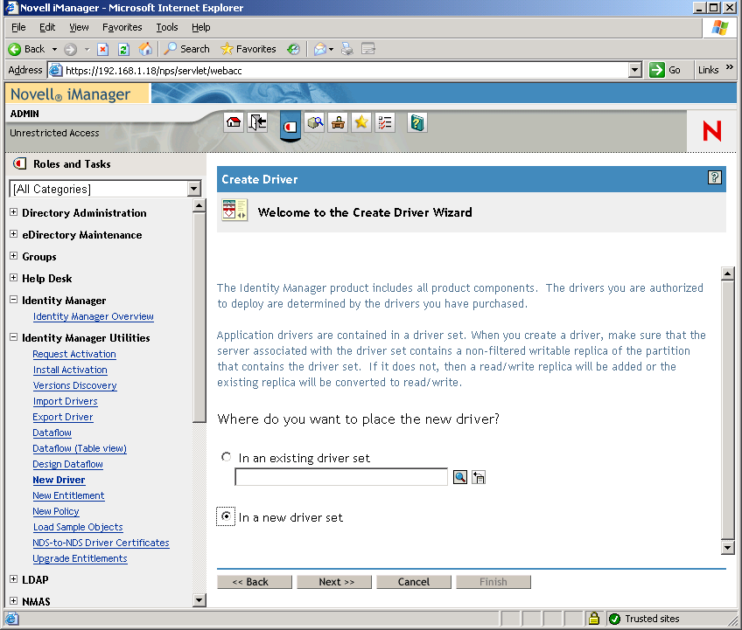Screen dimensions: 742x630
Task: Open the Import Drivers link
Action: [x=65, y=401]
